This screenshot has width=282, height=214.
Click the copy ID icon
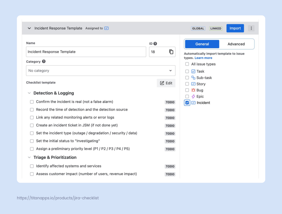click(x=171, y=52)
